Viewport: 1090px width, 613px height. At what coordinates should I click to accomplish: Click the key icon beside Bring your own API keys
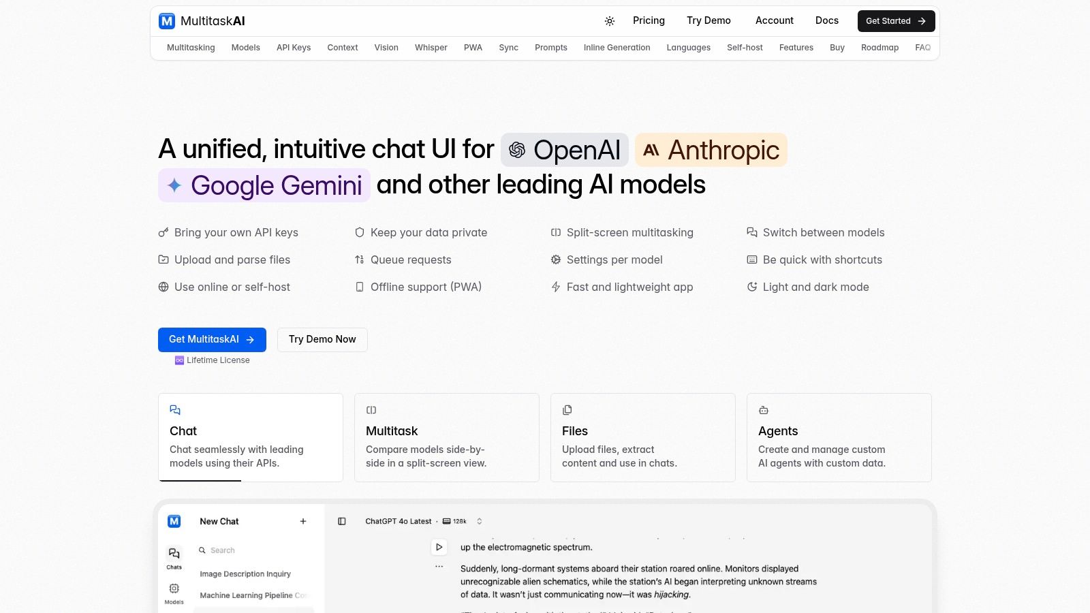[x=163, y=232]
